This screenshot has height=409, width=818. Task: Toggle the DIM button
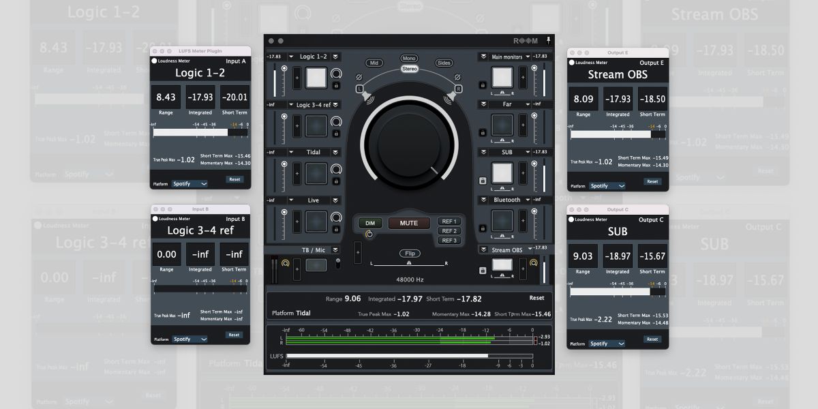tap(370, 223)
